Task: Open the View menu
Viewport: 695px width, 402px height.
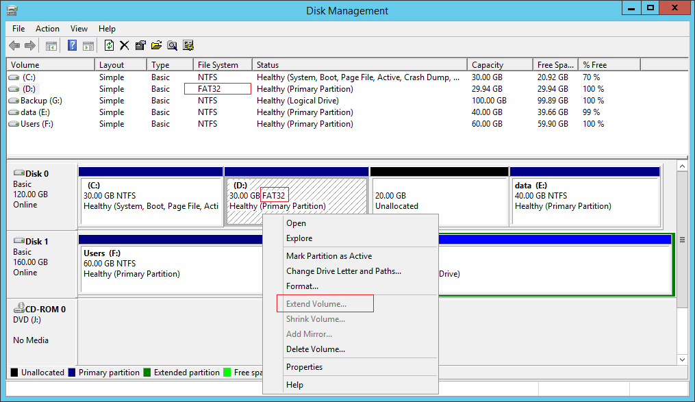Action: [79, 29]
